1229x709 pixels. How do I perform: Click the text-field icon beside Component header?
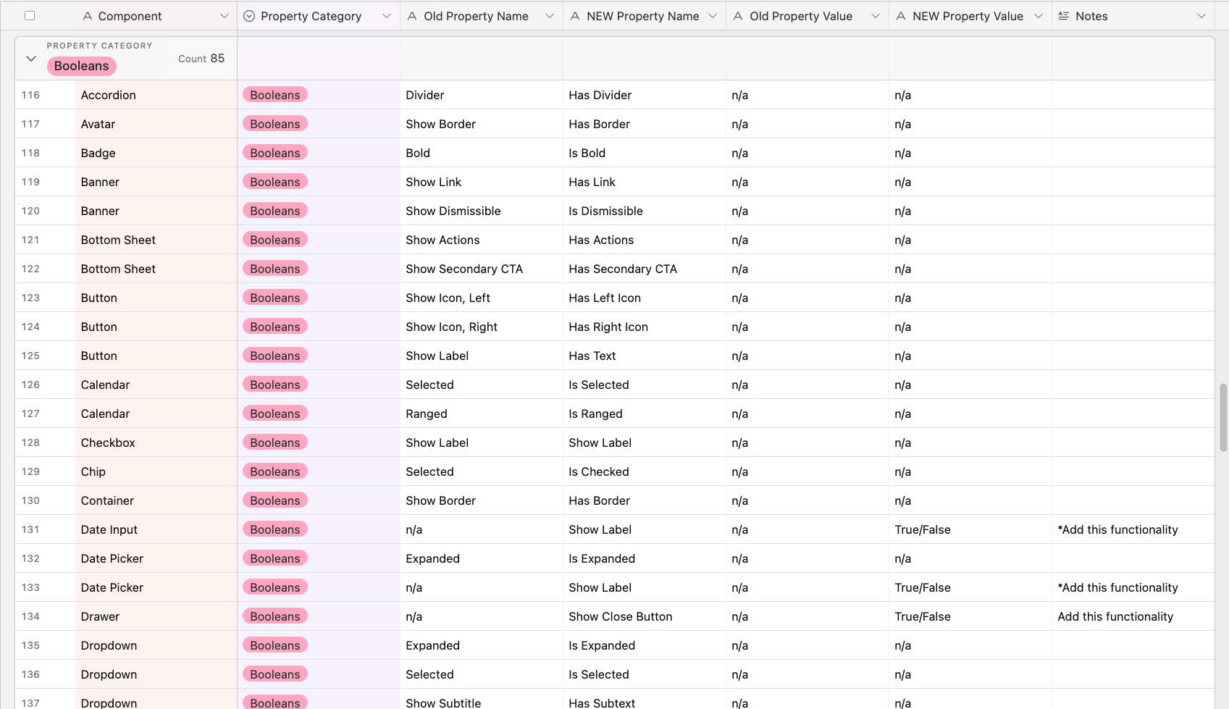pos(87,16)
